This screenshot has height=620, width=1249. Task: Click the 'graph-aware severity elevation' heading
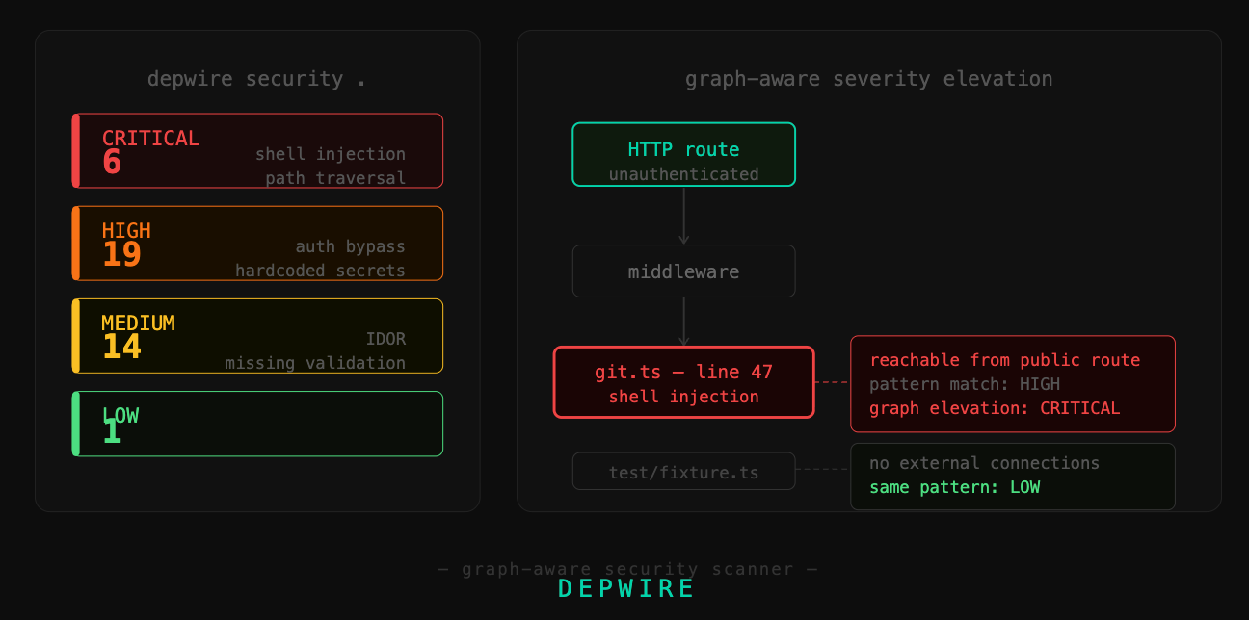point(869,79)
